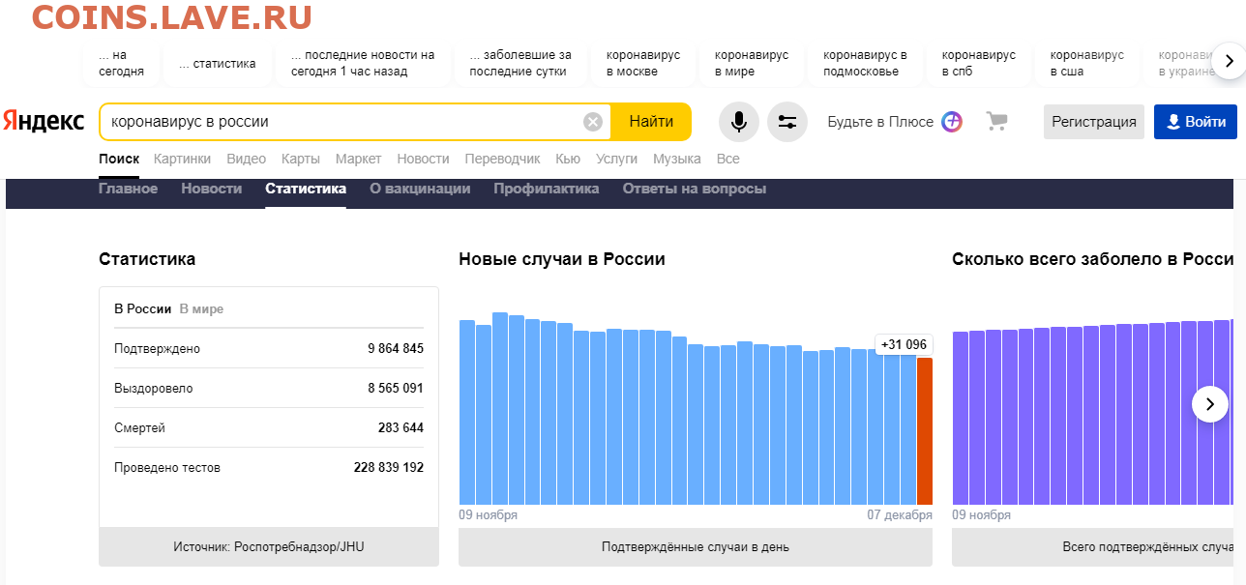Switch statistics to В мире
The image size is (1246, 585).
click(201, 309)
